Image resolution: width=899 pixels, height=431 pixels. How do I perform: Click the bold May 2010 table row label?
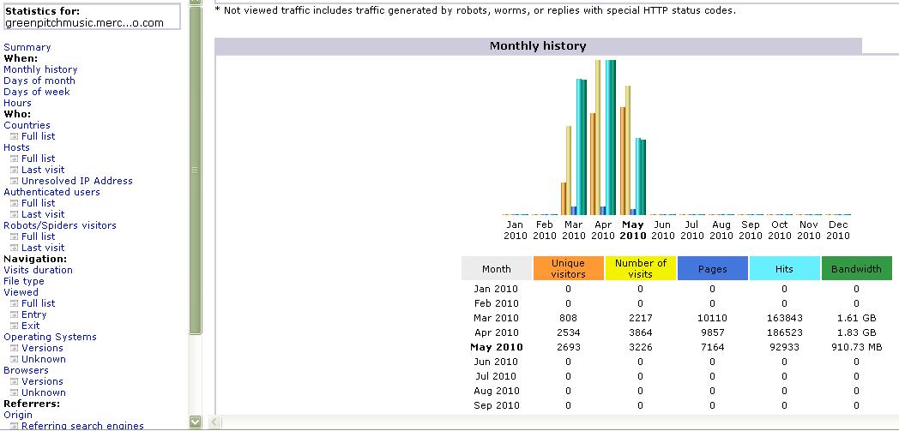point(497,347)
